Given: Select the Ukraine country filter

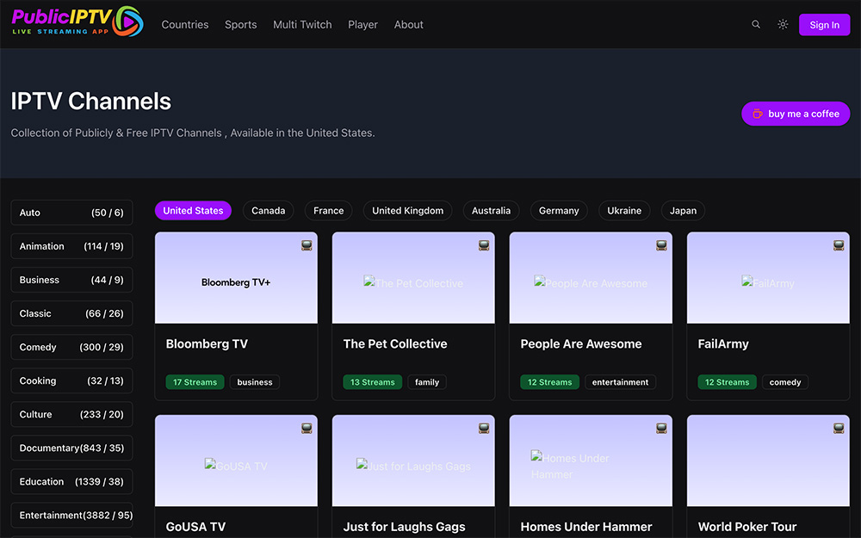Looking at the screenshot, I should coord(624,211).
